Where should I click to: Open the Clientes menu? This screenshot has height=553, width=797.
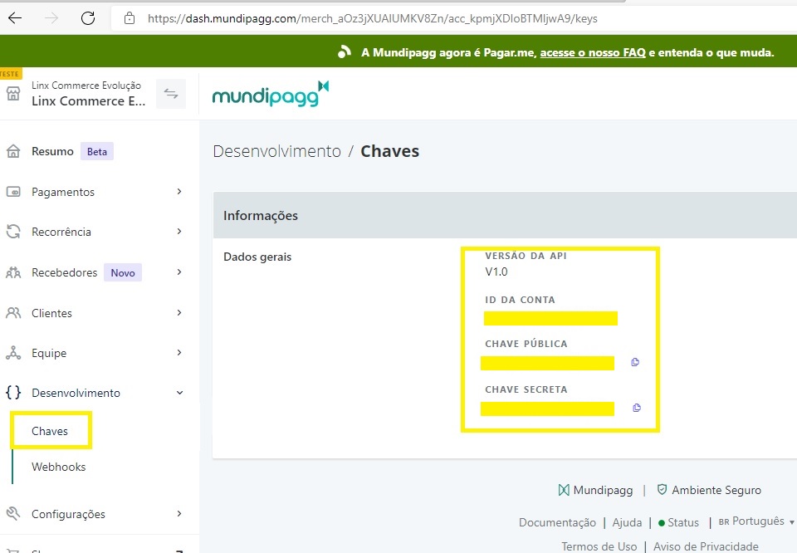click(51, 313)
